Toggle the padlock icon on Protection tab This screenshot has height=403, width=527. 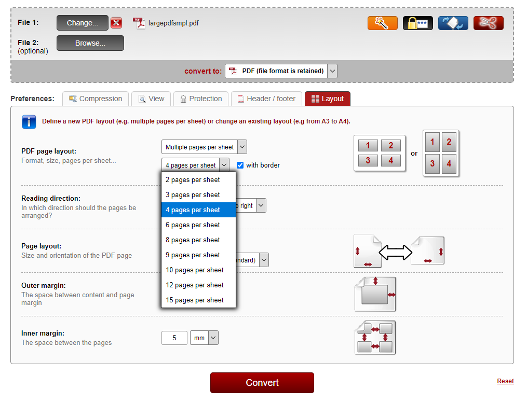(x=183, y=99)
